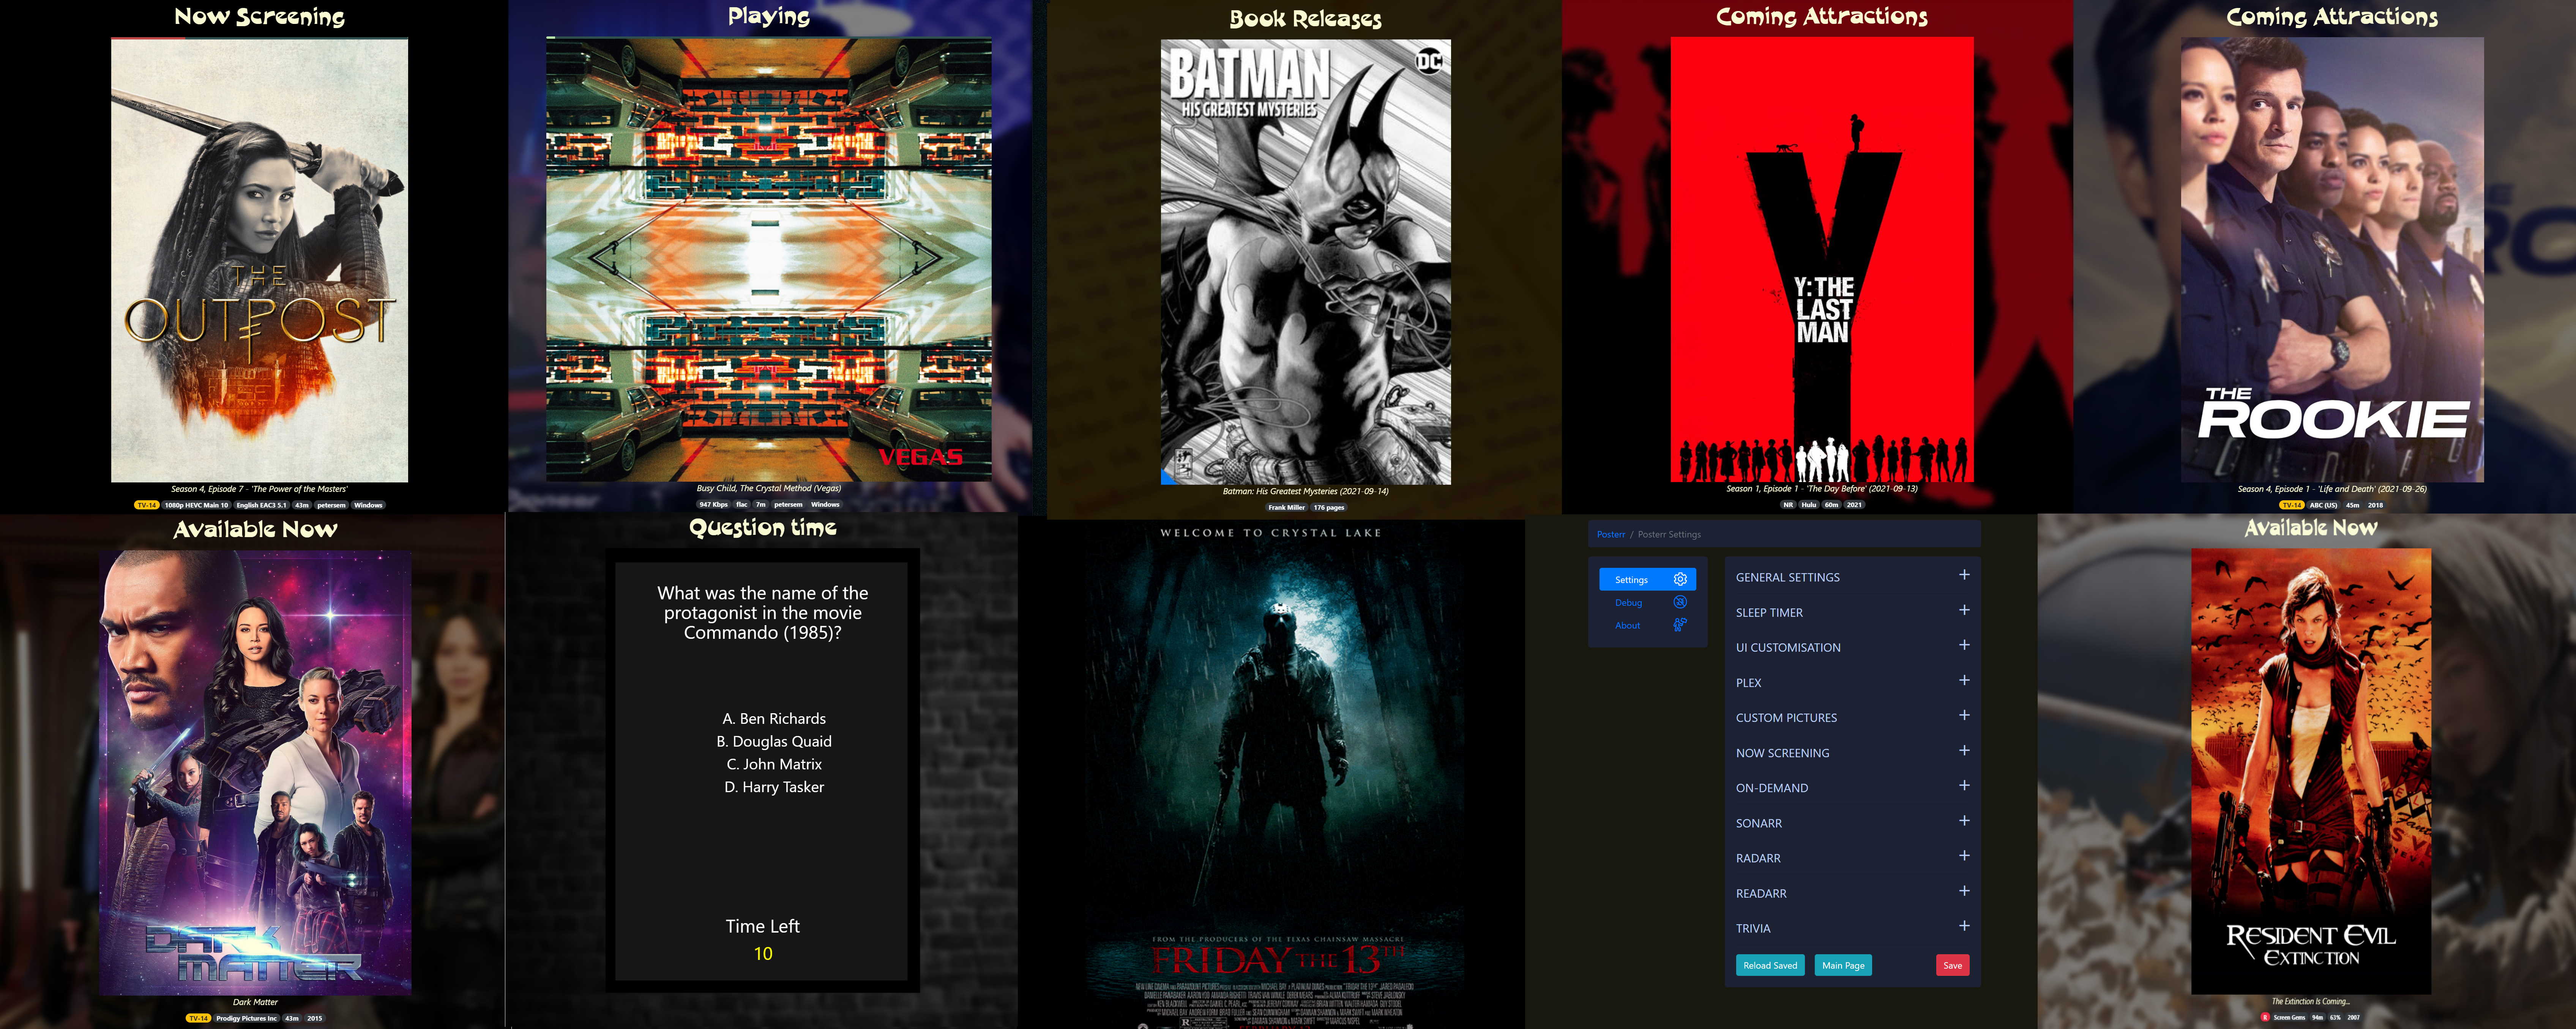This screenshot has height=1029, width=2576.
Task: Click The Outpost poster
Action: (x=259, y=260)
